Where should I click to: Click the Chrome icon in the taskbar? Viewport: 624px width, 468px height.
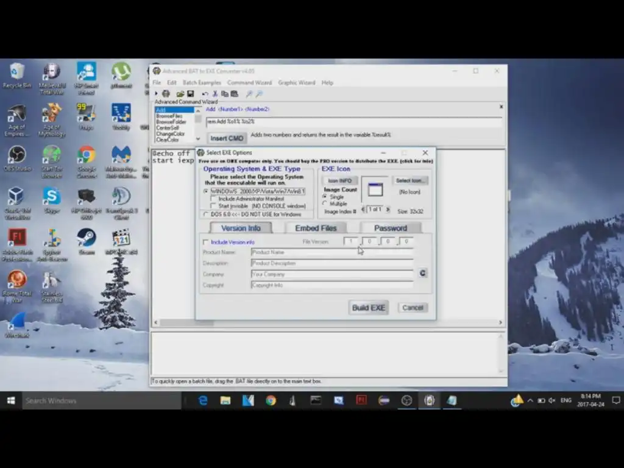[x=271, y=400]
